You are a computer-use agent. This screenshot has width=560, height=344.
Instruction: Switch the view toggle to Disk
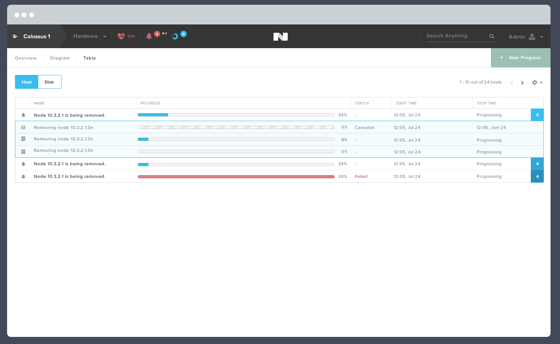[x=49, y=82]
